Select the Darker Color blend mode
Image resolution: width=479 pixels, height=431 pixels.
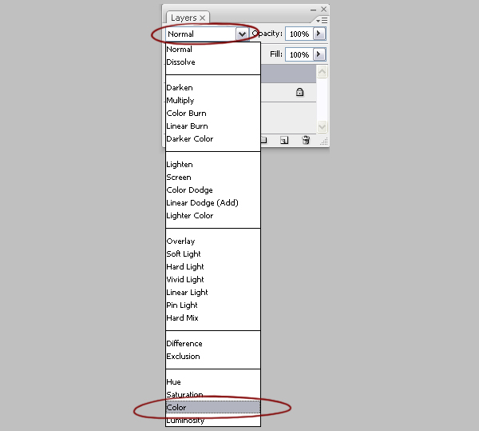213,139
